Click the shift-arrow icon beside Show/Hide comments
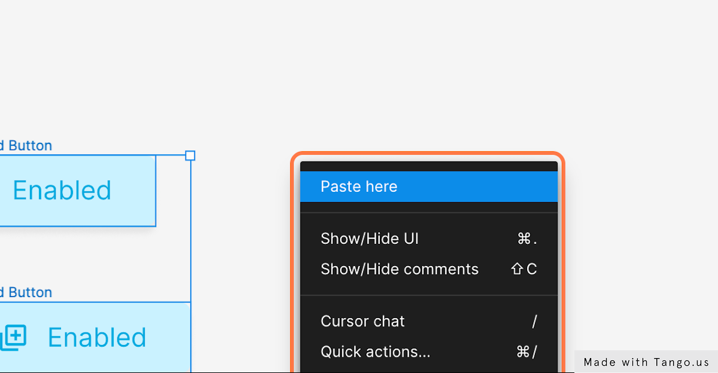This screenshot has width=718, height=373. [x=518, y=269]
